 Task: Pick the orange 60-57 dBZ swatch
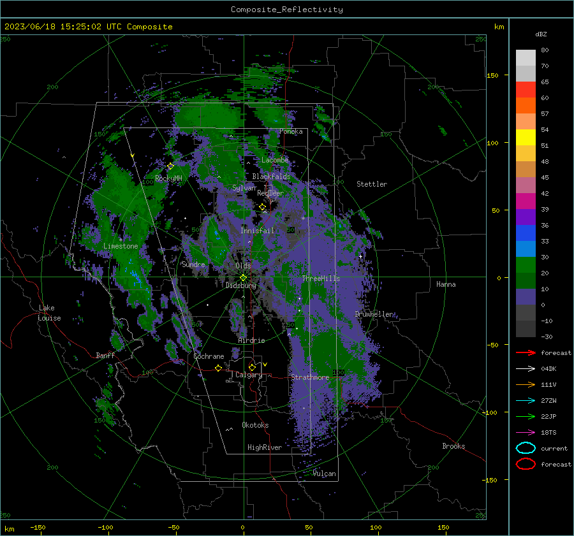[526, 106]
